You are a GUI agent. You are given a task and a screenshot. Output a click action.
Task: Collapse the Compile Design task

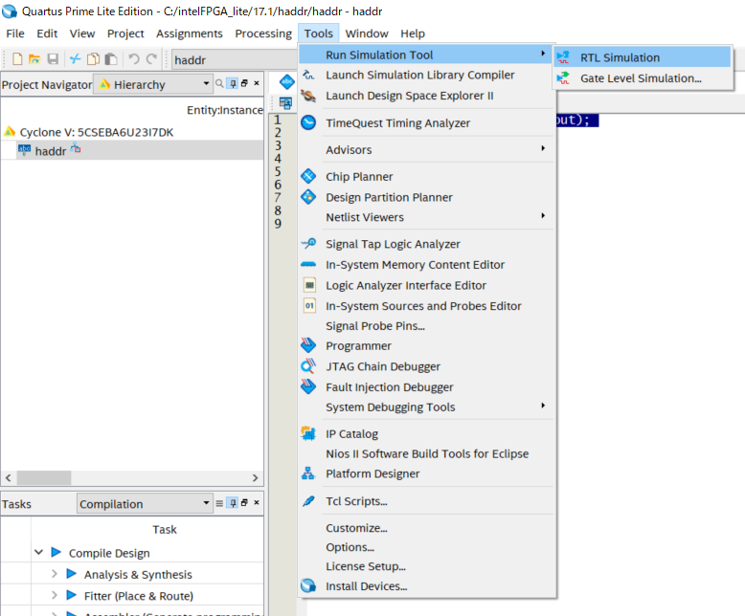coord(39,552)
